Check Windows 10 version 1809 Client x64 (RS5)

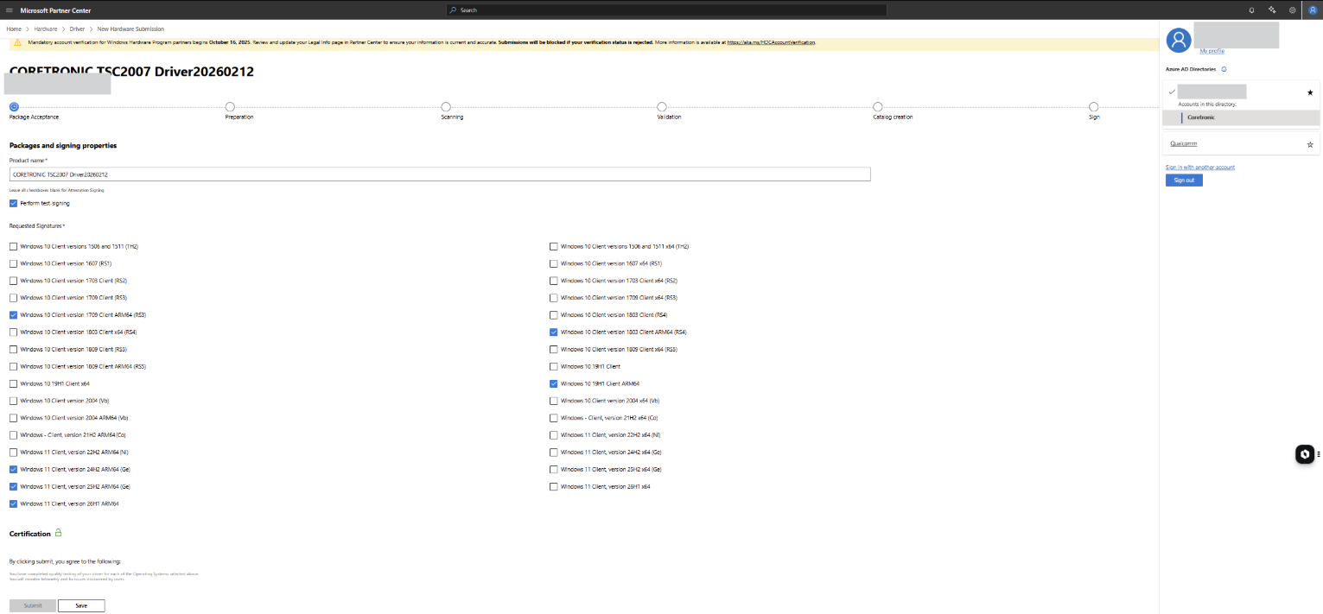coord(554,349)
